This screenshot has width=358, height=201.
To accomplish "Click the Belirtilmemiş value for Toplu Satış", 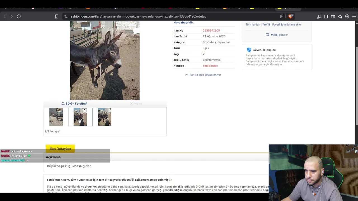I will [x=211, y=60].
